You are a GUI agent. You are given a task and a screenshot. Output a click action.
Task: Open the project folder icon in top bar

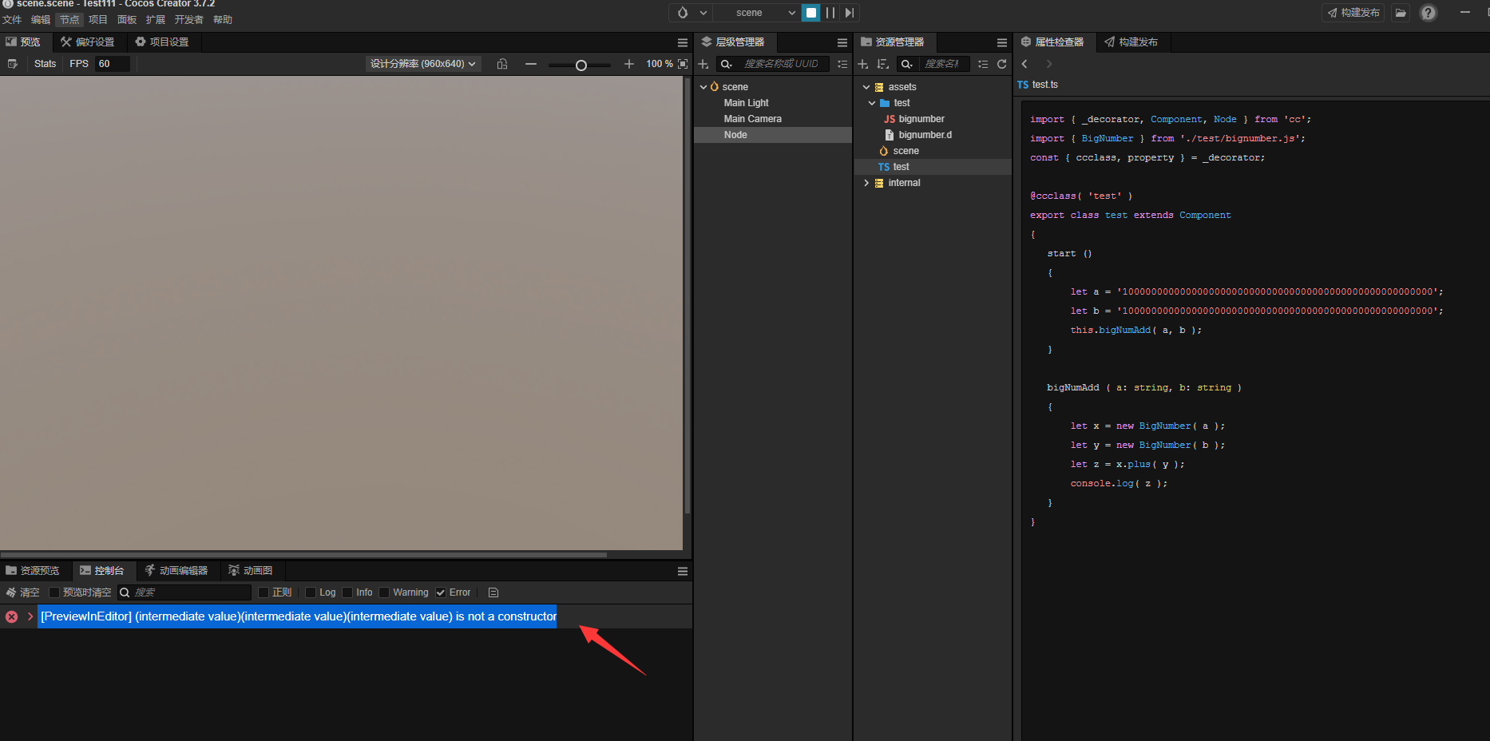point(1401,13)
